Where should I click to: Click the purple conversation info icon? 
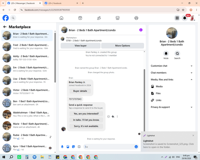141,30
